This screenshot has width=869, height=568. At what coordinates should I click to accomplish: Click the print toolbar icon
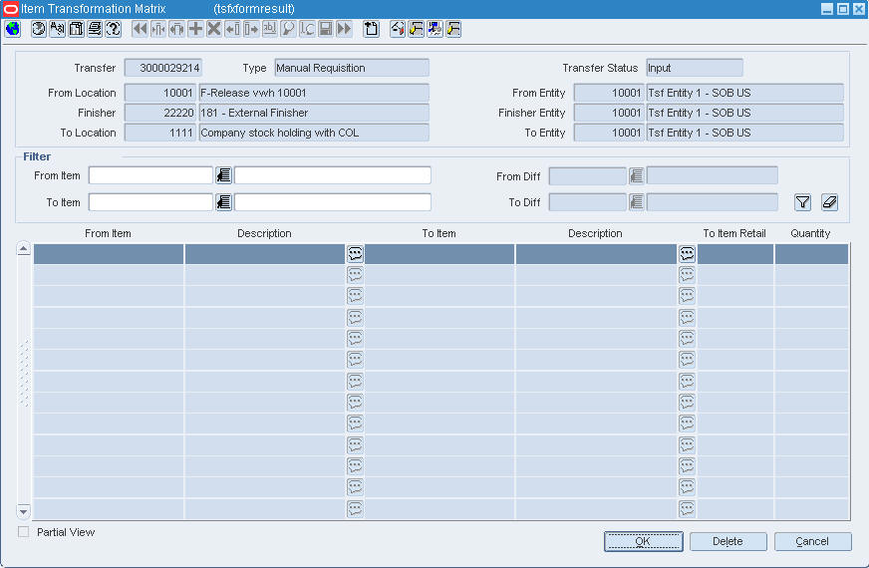[x=95, y=29]
